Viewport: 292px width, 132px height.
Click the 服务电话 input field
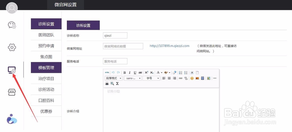115,61
